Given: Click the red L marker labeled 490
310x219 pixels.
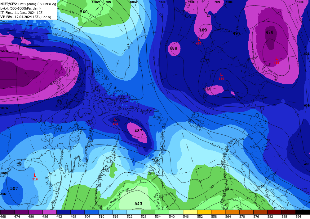Looking at the screenshot, I should coord(221,74).
